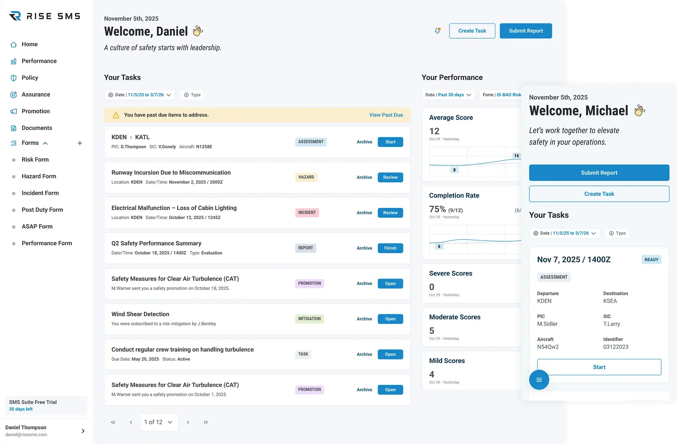Screen dimensions: 677x444
Task: Jump to the last page with double arrow
Action: coord(206,422)
